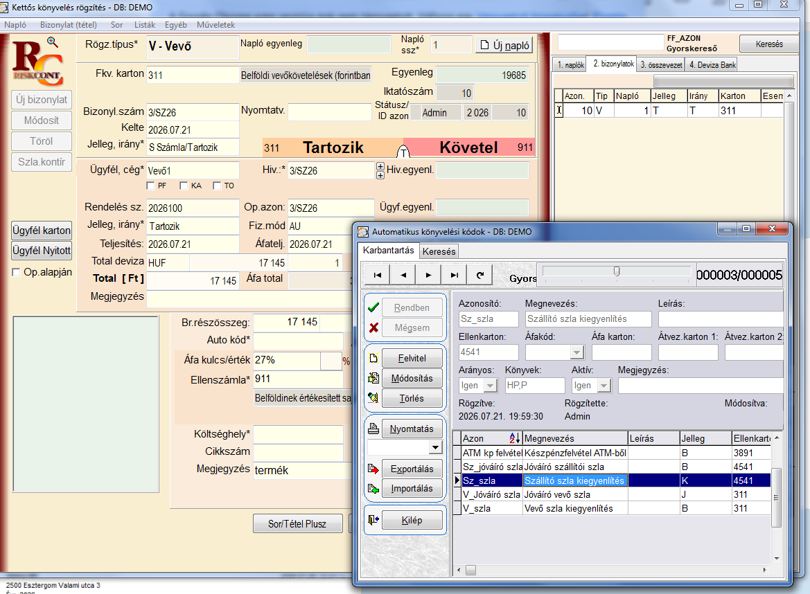Click the refresh records icon

(480, 275)
